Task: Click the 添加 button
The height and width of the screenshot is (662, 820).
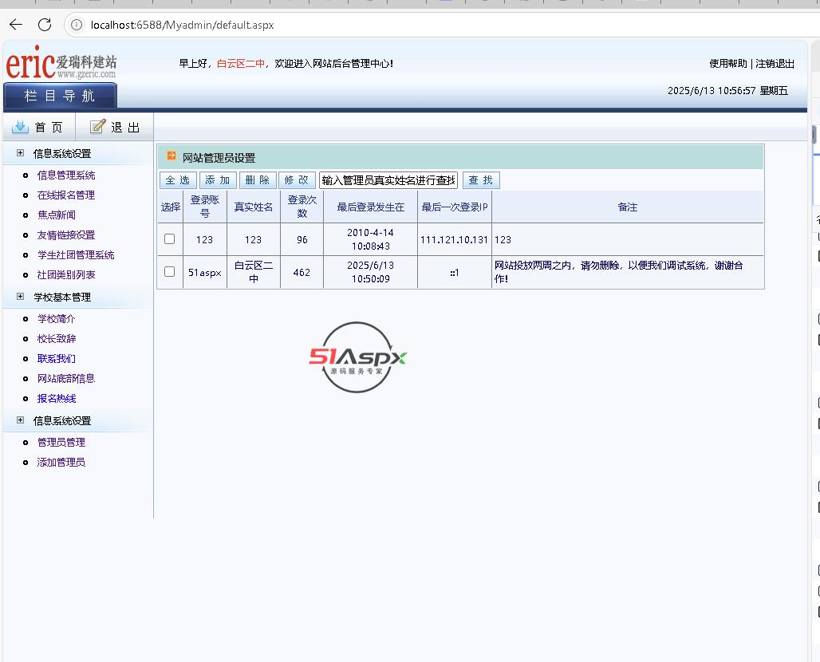Action: coord(218,180)
